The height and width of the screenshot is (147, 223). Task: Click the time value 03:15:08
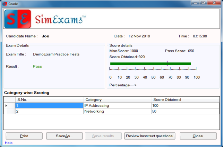(200, 36)
